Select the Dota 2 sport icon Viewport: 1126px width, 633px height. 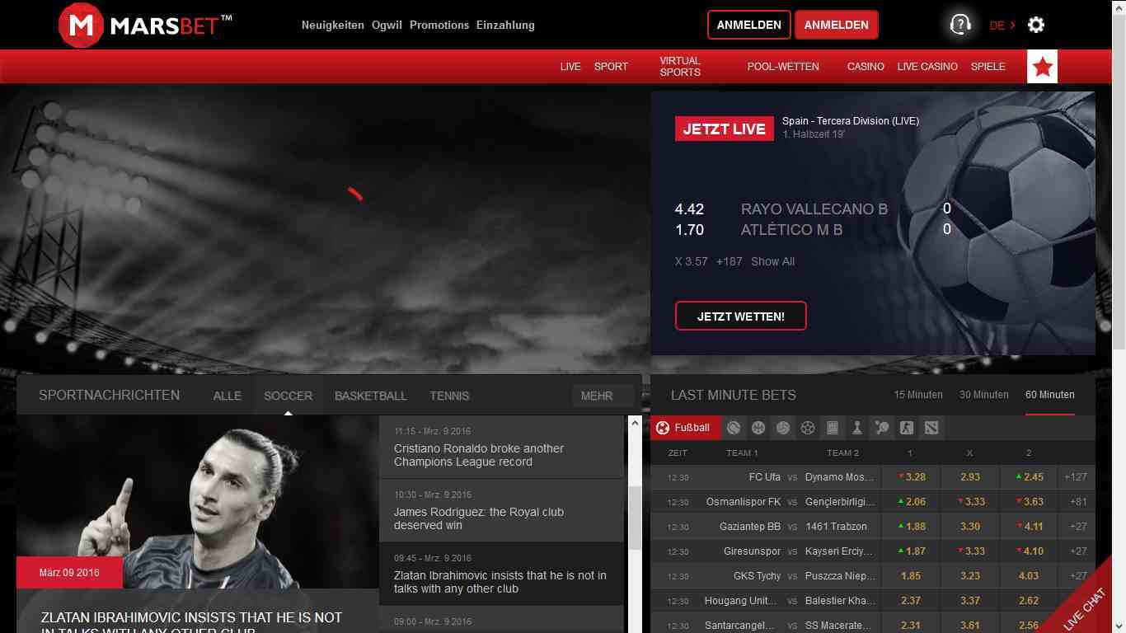click(931, 428)
